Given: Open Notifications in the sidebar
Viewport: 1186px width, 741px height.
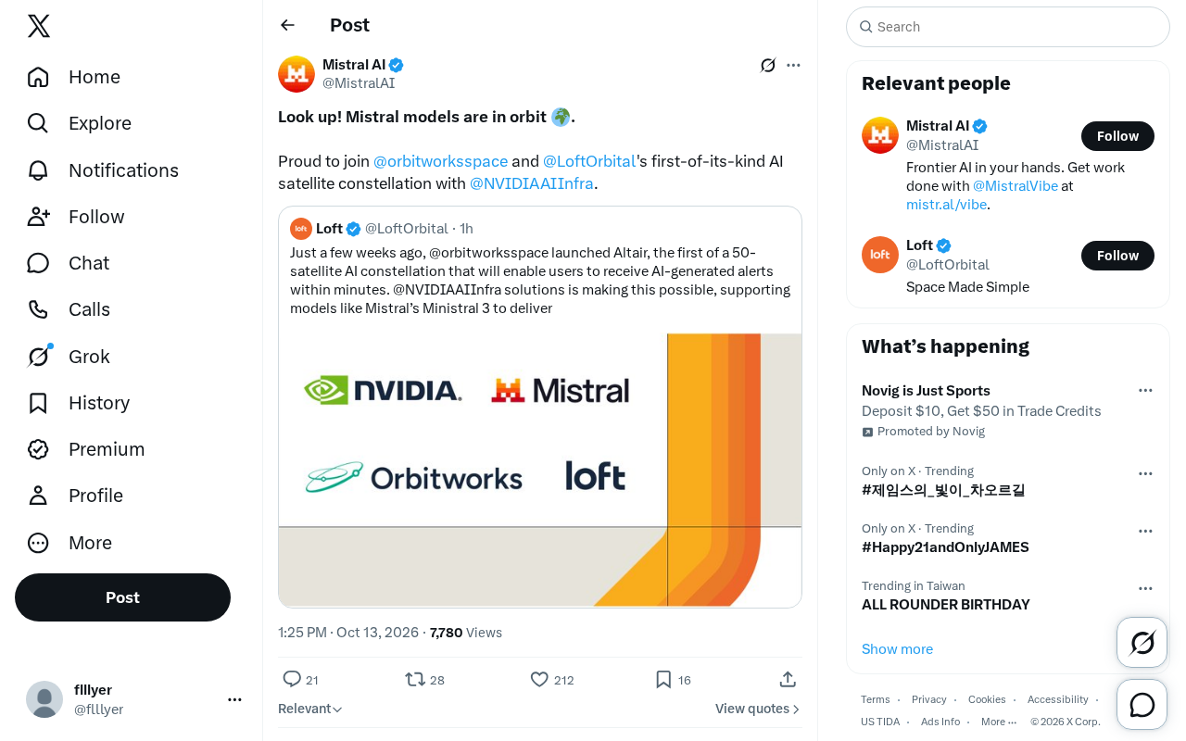Looking at the screenshot, I should click(x=102, y=170).
